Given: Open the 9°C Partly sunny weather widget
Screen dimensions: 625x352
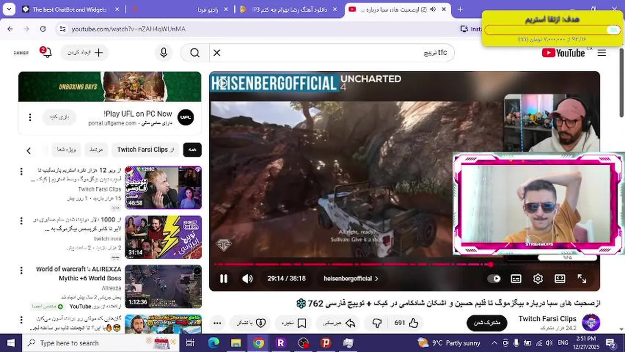Looking at the screenshot, I should pyautogui.click(x=449, y=343).
